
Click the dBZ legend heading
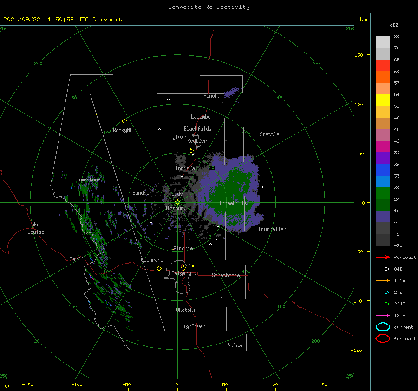coord(394,25)
